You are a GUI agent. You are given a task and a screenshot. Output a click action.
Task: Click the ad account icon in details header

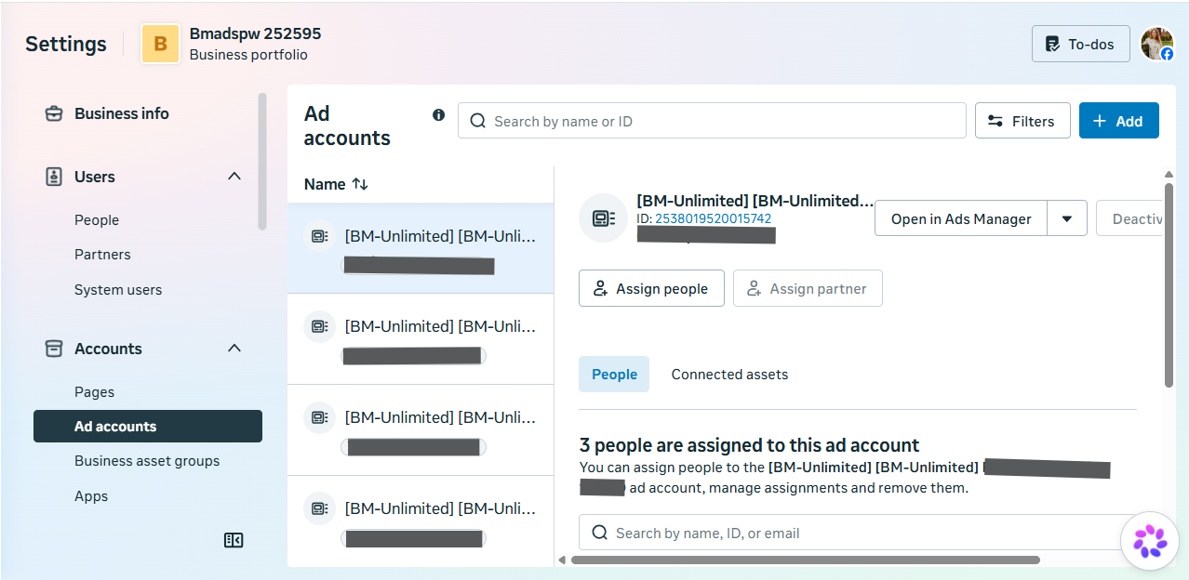click(603, 218)
